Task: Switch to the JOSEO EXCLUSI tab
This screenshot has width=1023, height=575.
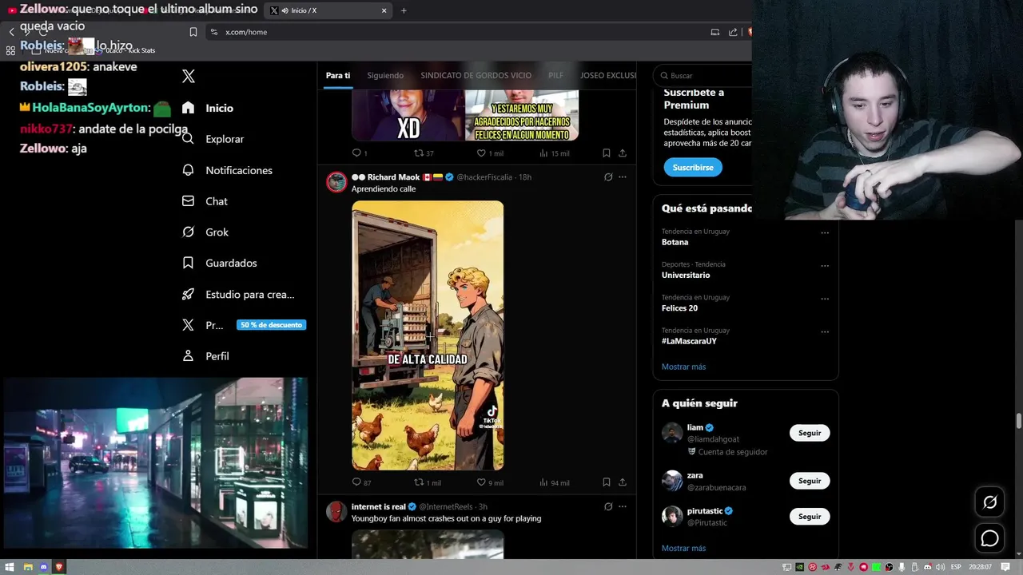Action: coord(608,75)
